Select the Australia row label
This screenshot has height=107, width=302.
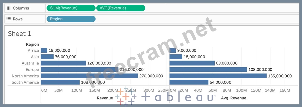point(30,63)
